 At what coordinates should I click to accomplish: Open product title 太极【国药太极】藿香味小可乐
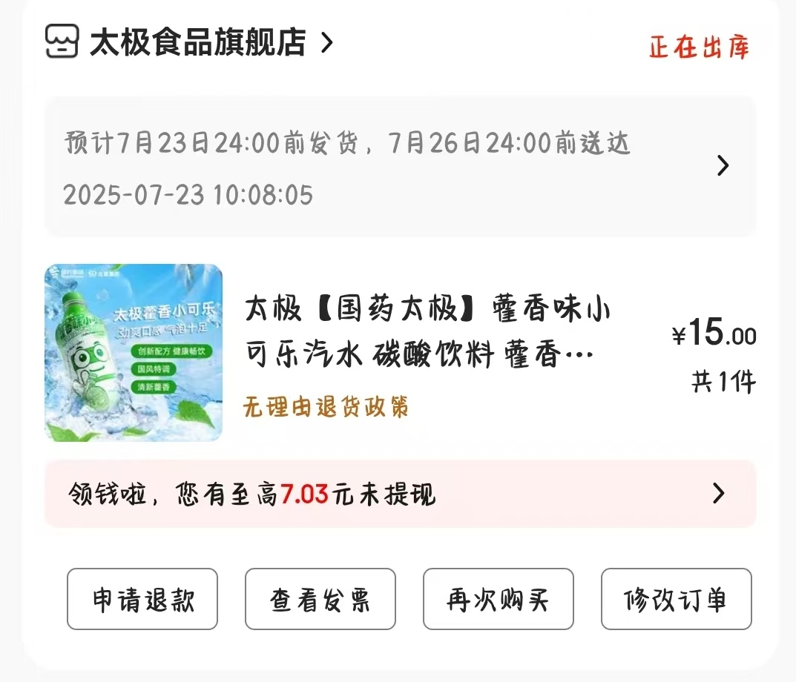pyautogui.click(x=427, y=331)
